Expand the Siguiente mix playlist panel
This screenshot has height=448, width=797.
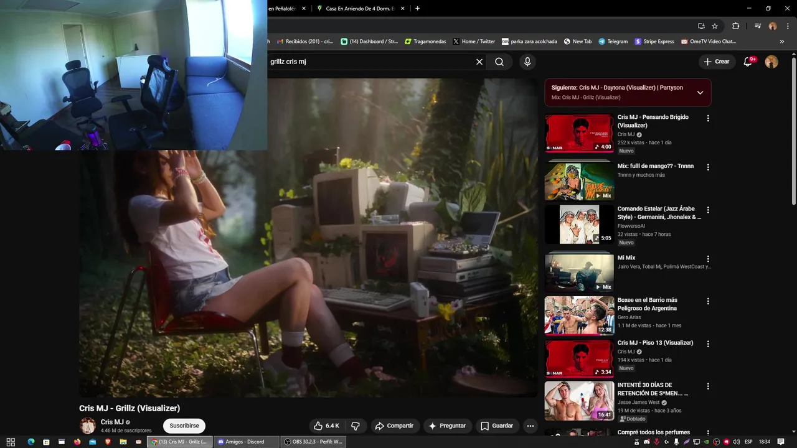click(700, 93)
